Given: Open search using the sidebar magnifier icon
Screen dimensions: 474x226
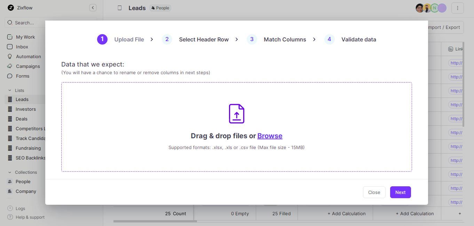Looking at the screenshot, I should pyautogui.click(x=9, y=23).
